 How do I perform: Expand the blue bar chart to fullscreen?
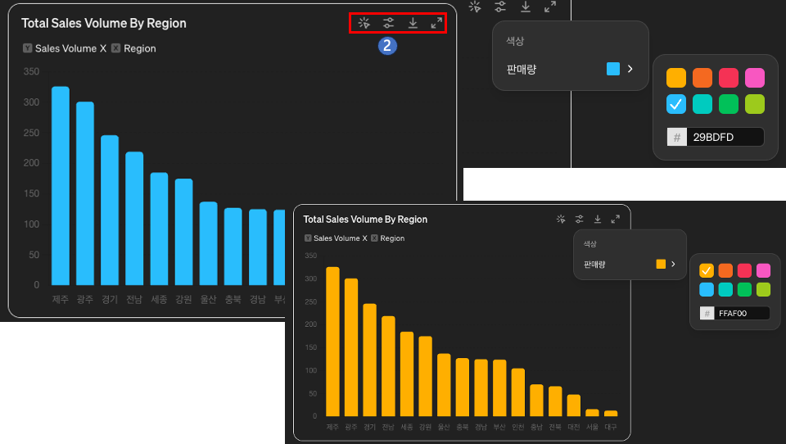coord(436,23)
